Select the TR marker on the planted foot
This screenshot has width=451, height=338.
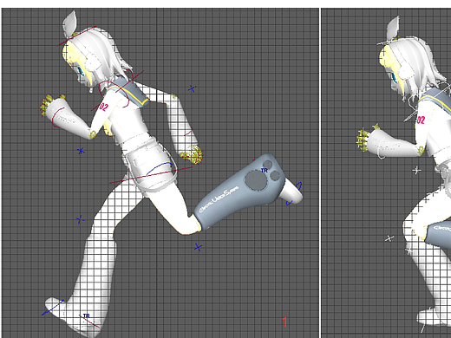87,315
